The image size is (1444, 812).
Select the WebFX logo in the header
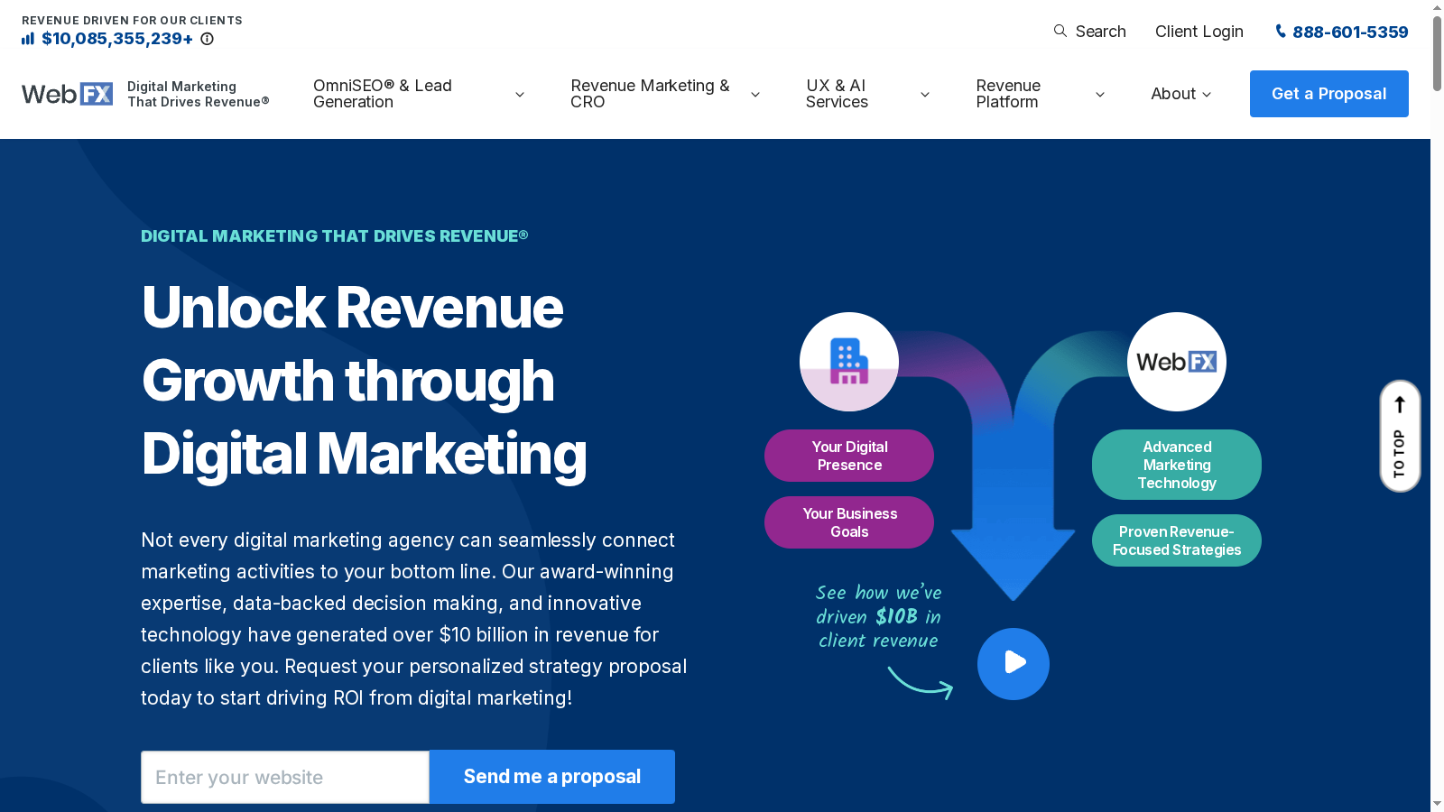tap(67, 93)
